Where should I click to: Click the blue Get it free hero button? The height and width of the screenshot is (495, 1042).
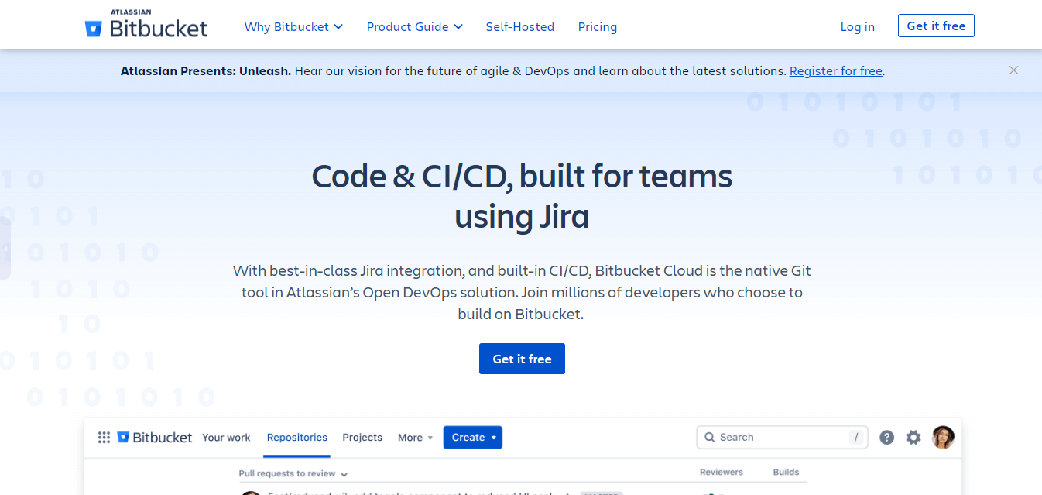[522, 359]
